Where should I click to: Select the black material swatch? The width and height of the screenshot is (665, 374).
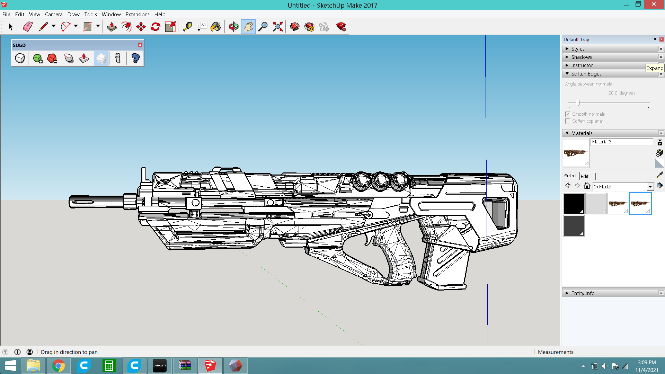[x=574, y=204]
